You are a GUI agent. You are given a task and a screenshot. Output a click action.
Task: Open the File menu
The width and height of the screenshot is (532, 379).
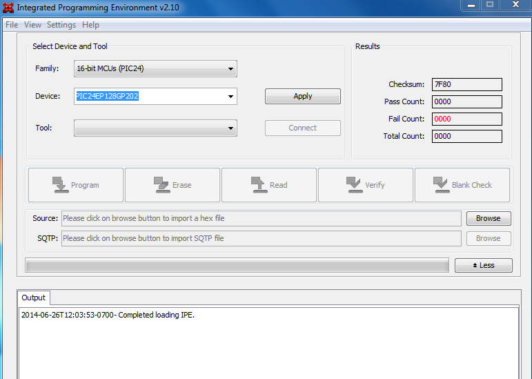12,25
